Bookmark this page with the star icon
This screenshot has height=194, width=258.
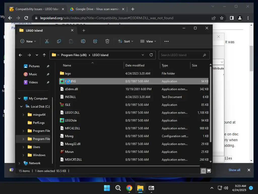click(222, 18)
